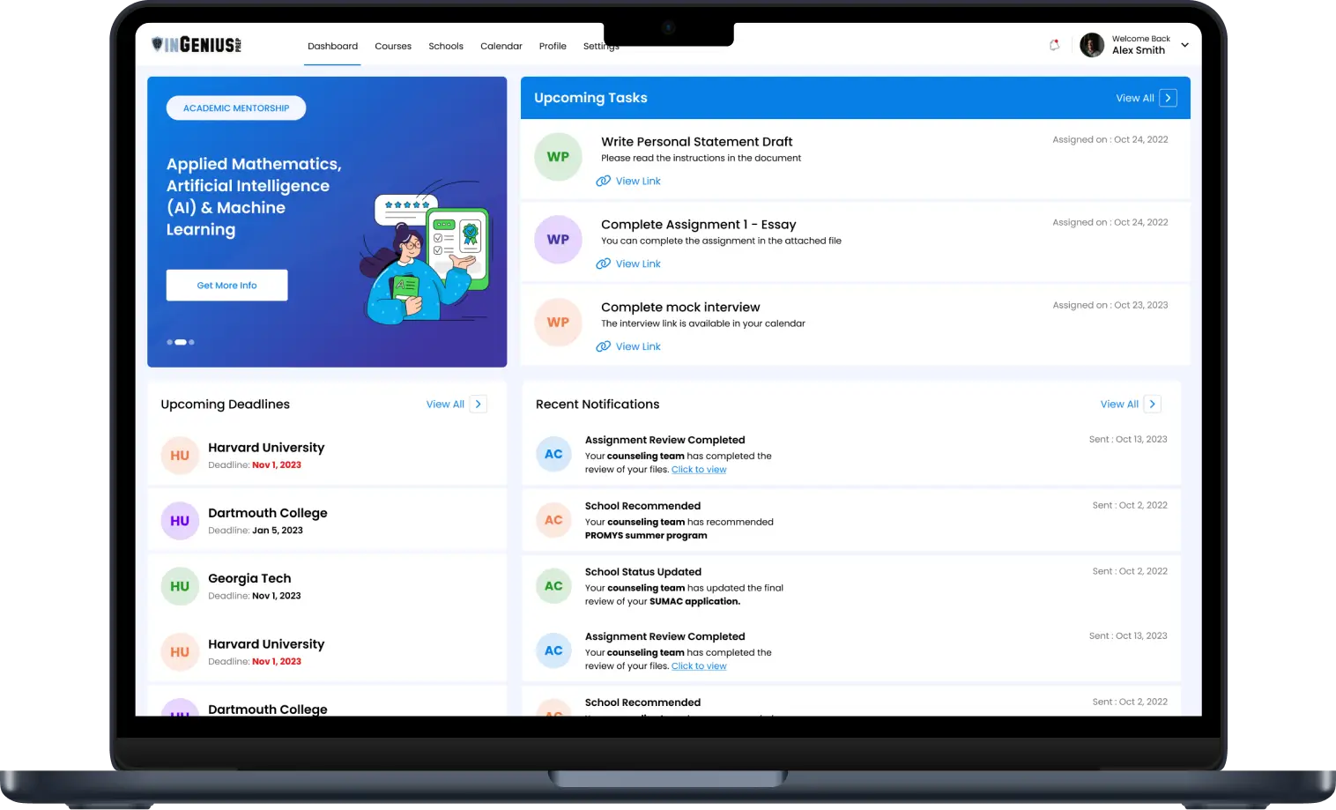Click the green AC icon for School Status Updated
The width and height of the screenshot is (1336, 810).
553,586
